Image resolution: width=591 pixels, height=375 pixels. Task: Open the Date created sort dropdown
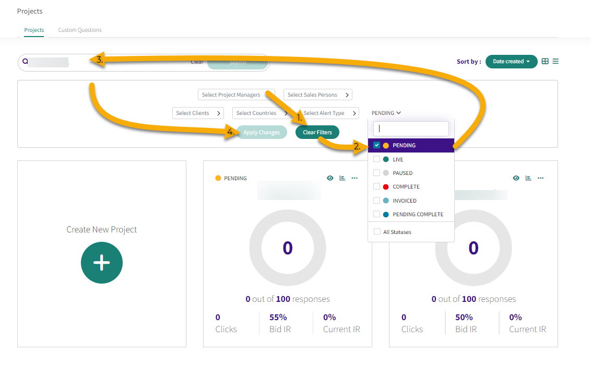pos(511,61)
